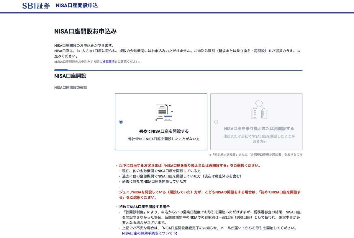This screenshot has height=238, width=354.
Task: Click the NISA口座開設申込 header title
Action: [x=77, y=6]
